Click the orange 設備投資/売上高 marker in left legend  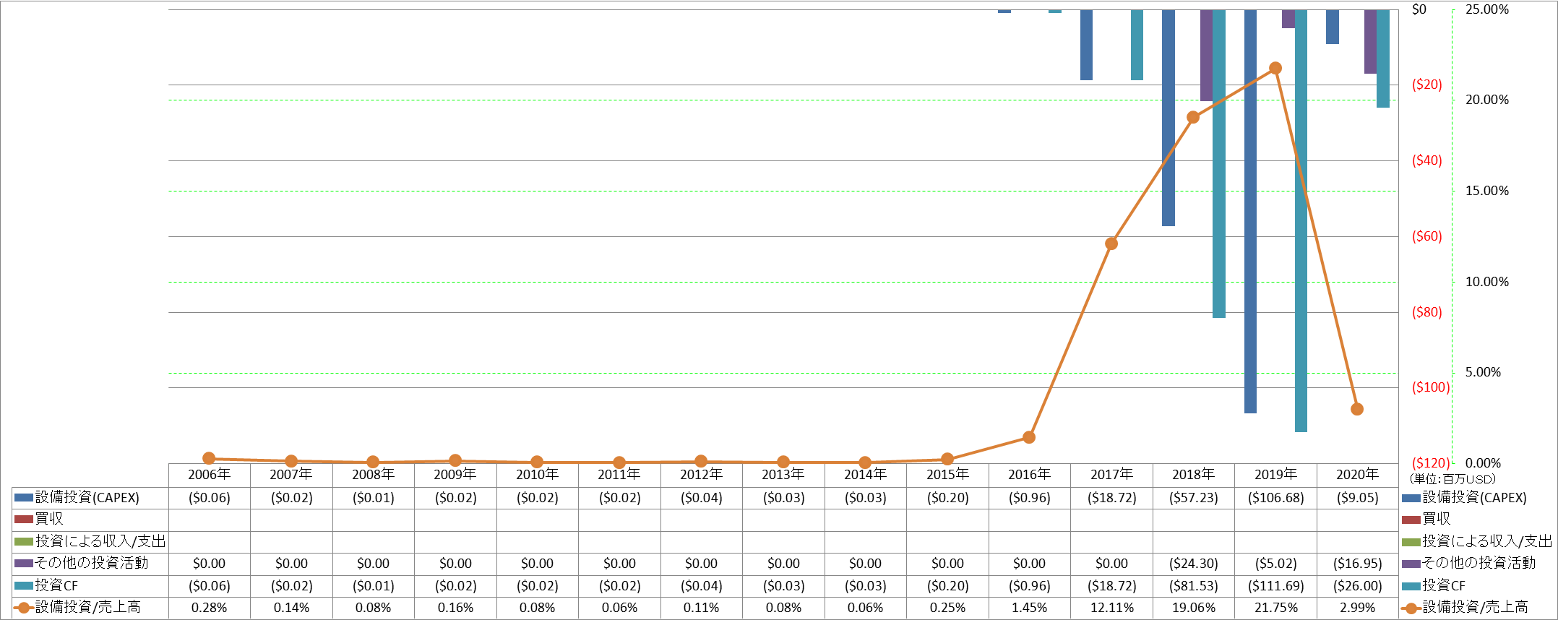pyautogui.click(x=24, y=607)
